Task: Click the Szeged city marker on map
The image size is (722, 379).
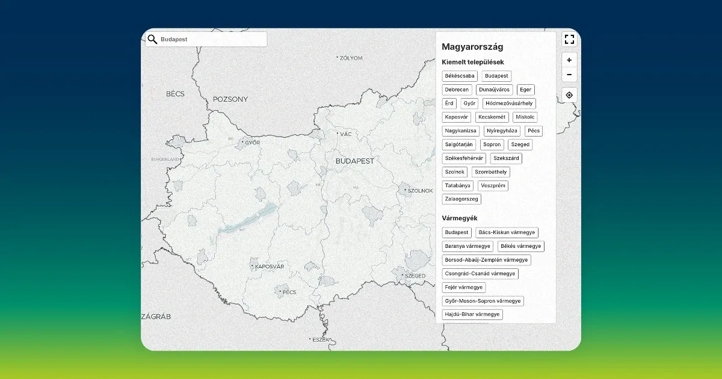Action: (403, 276)
